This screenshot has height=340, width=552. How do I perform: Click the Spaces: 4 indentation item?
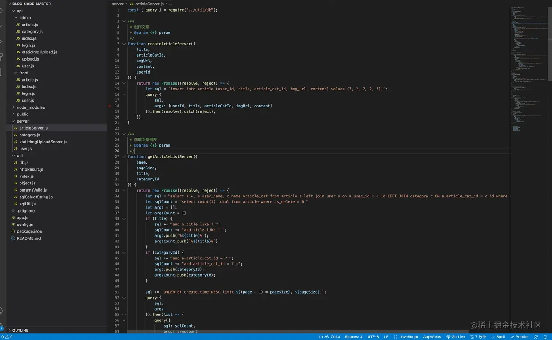(353, 337)
